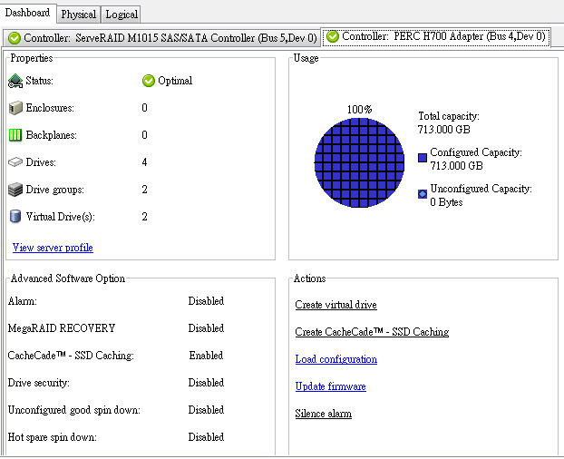Viewport: 564px width, 459px height.
Task: Click the Status controller card icon
Action: click(x=15, y=81)
